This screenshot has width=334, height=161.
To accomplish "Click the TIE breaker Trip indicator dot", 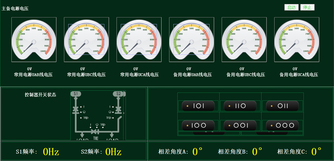I will pyautogui.click(x=103, y=127).
